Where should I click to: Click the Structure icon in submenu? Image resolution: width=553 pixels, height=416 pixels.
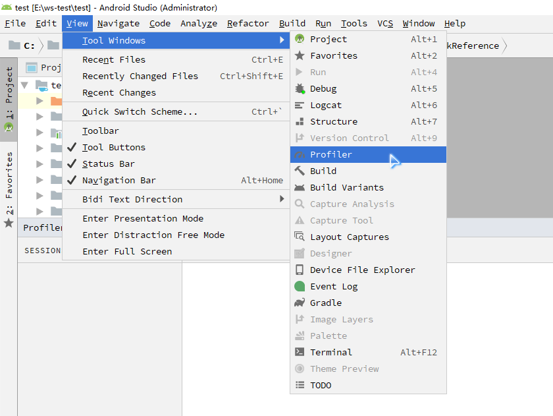pyautogui.click(x=300, y=121)
